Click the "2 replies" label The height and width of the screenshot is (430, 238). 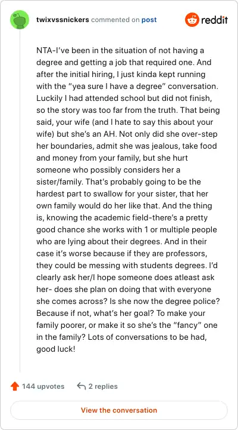tap(103, 386)
